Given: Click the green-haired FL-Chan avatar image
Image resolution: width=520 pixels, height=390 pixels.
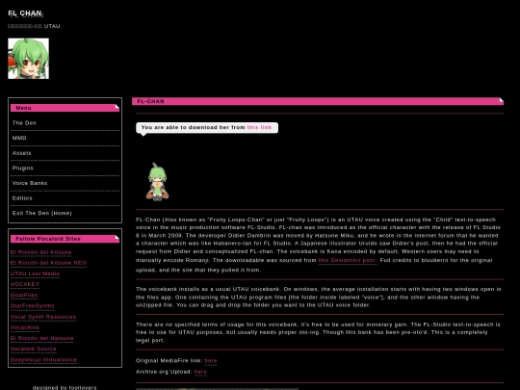Looking at the screenshot, I should 29,59.
